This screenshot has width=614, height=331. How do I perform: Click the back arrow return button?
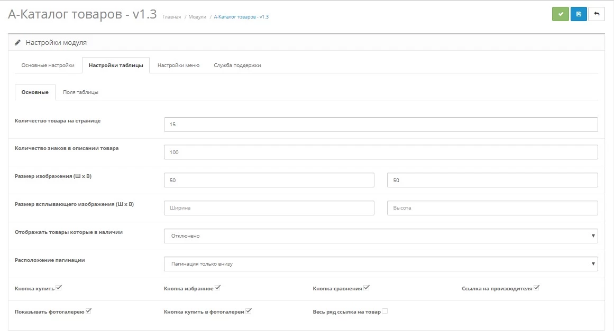pos(597,14)
